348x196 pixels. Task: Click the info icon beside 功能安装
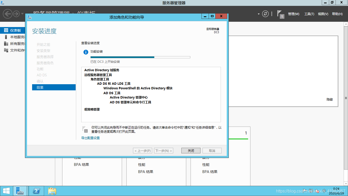(x=86, y=52)
